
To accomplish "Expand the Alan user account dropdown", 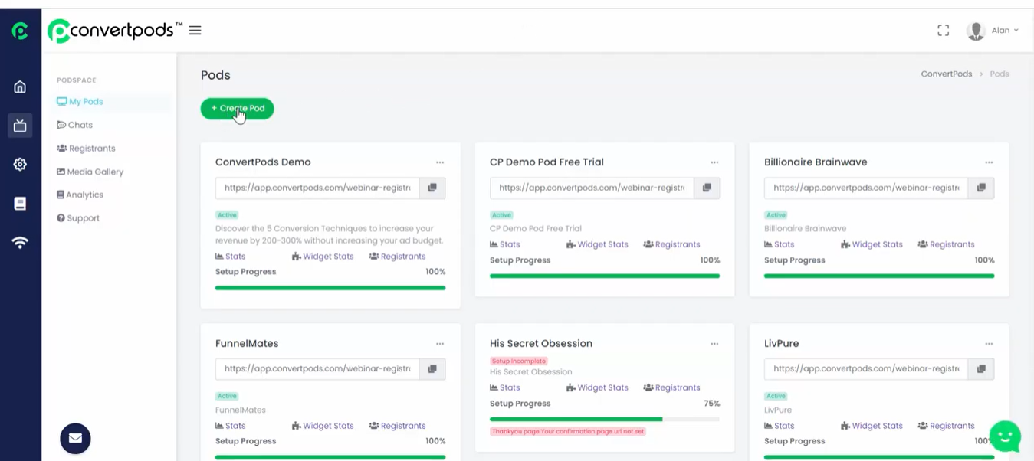I will 1005,31.
